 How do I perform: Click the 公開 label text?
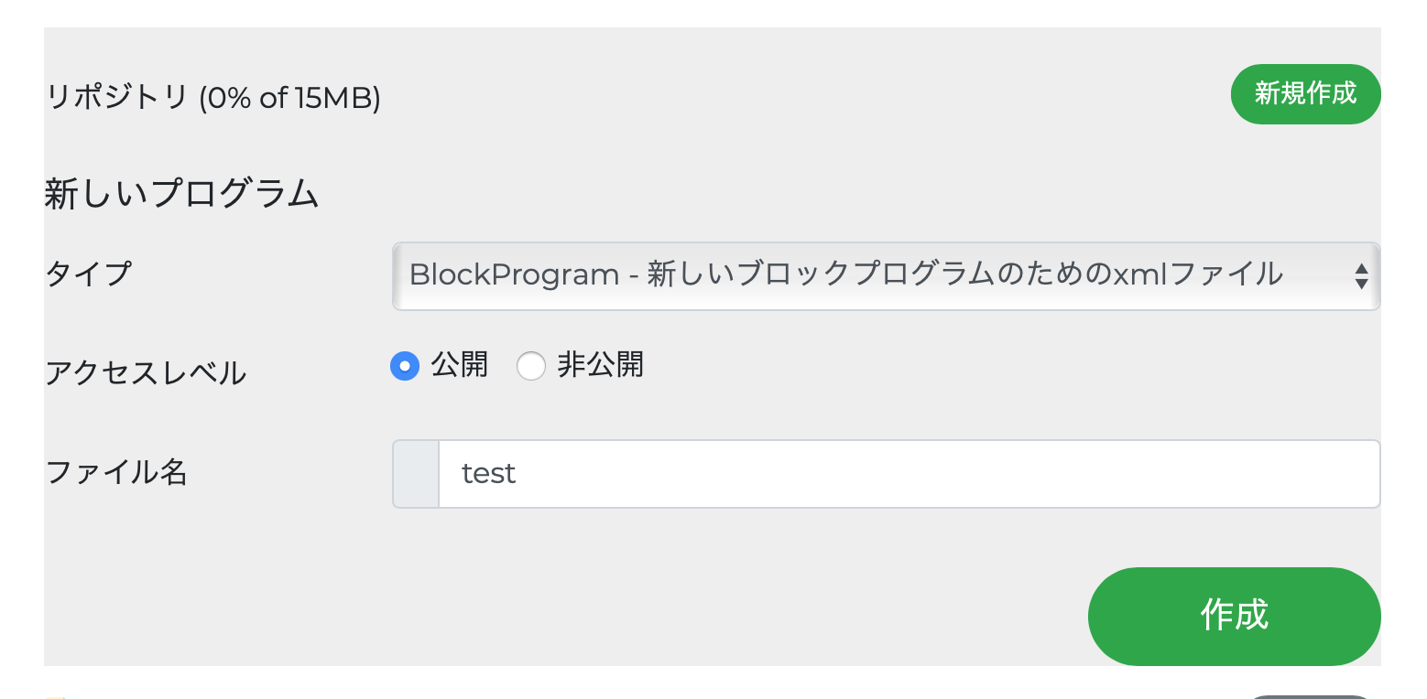pos(460,365)
